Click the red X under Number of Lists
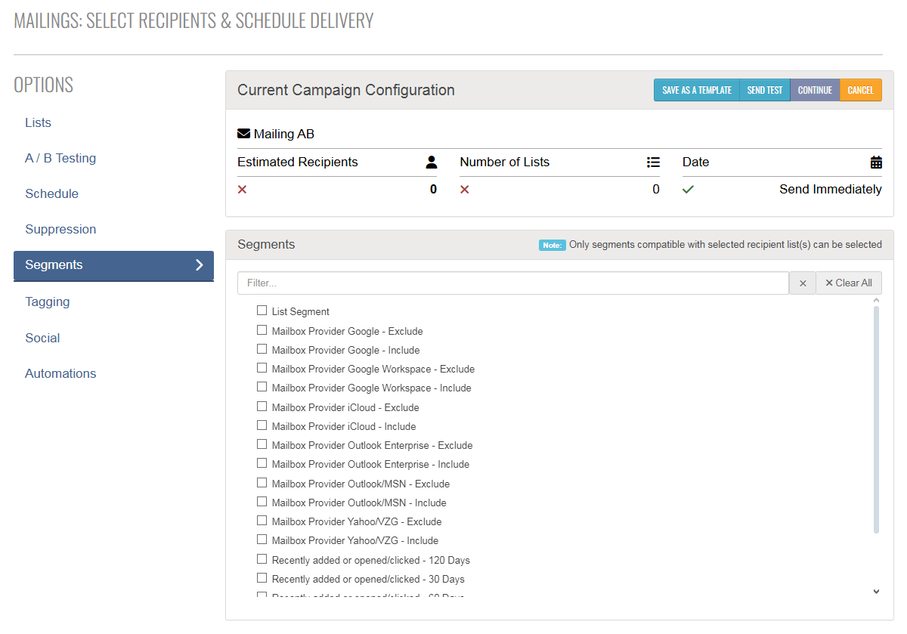Screen dimensions: 907x634 pyautogui.click(x=464, y=190)
